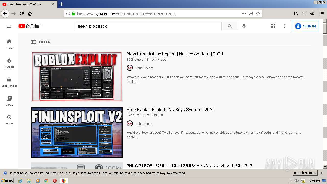This screenshot has width=327, height=184.
Task: Open the Trending section
Action: click(9, 63)
